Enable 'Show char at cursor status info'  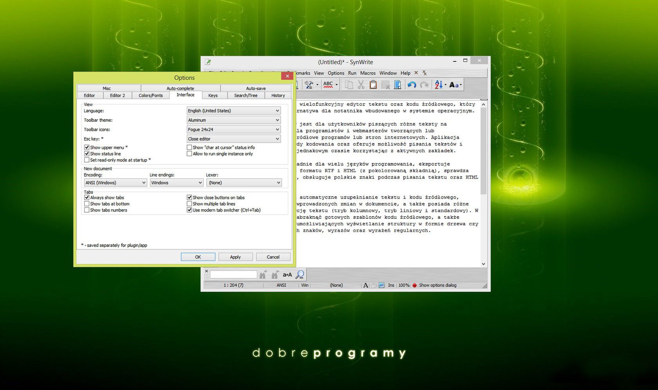click(x=189, y=147)
